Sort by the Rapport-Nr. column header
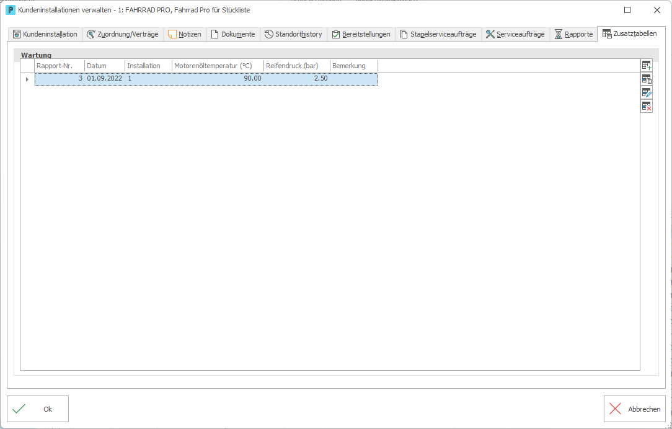The width and height of the screenshot is (672, 429). pos(60,66)
